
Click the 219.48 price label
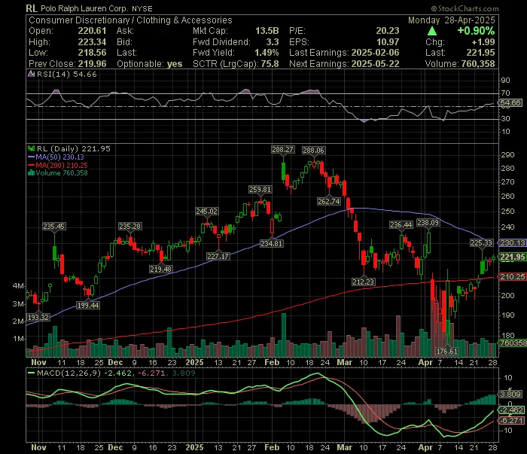point(160,270)
